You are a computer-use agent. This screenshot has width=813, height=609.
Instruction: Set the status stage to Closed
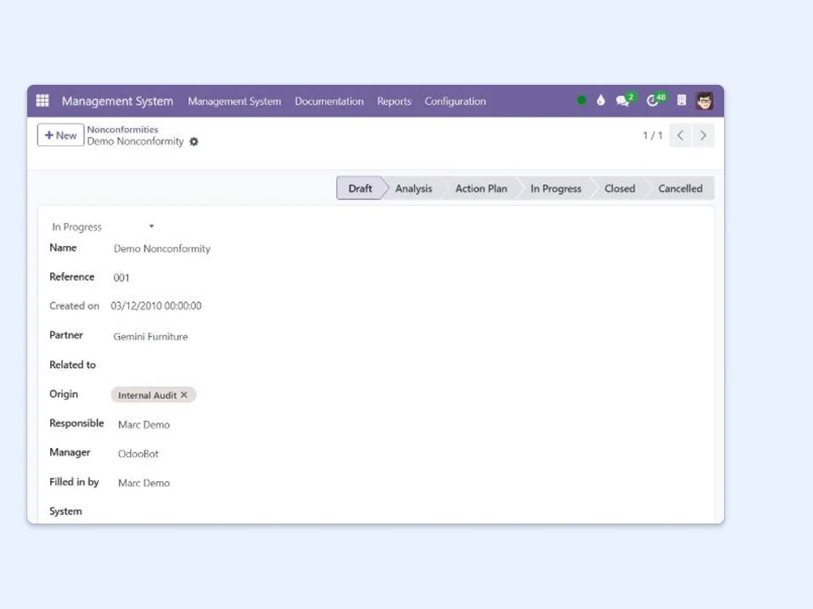[x=619, y=189]
